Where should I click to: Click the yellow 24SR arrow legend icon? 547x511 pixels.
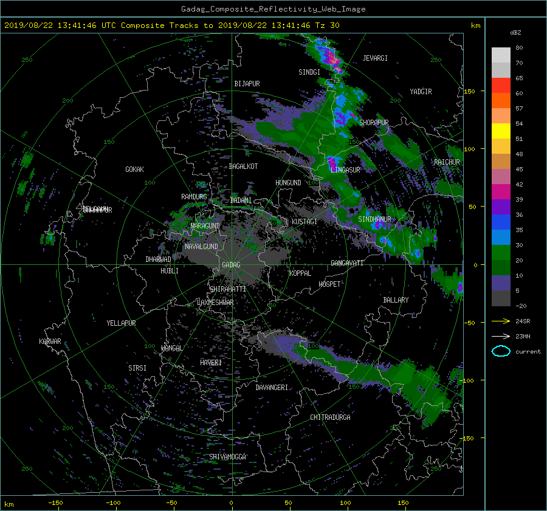(501, 321)
